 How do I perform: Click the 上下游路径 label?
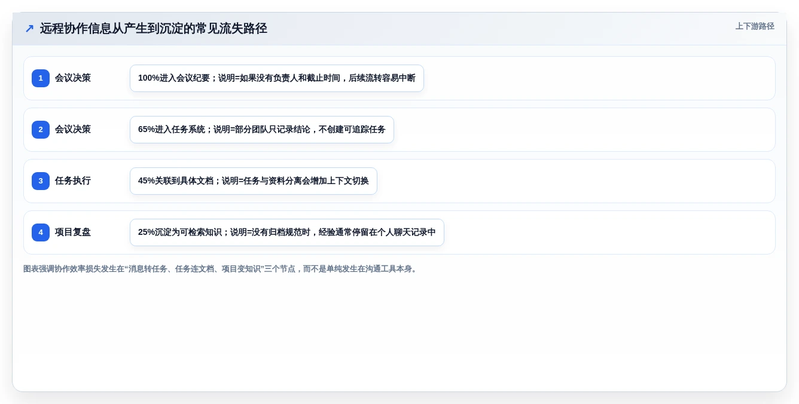[x=755, y=26]
